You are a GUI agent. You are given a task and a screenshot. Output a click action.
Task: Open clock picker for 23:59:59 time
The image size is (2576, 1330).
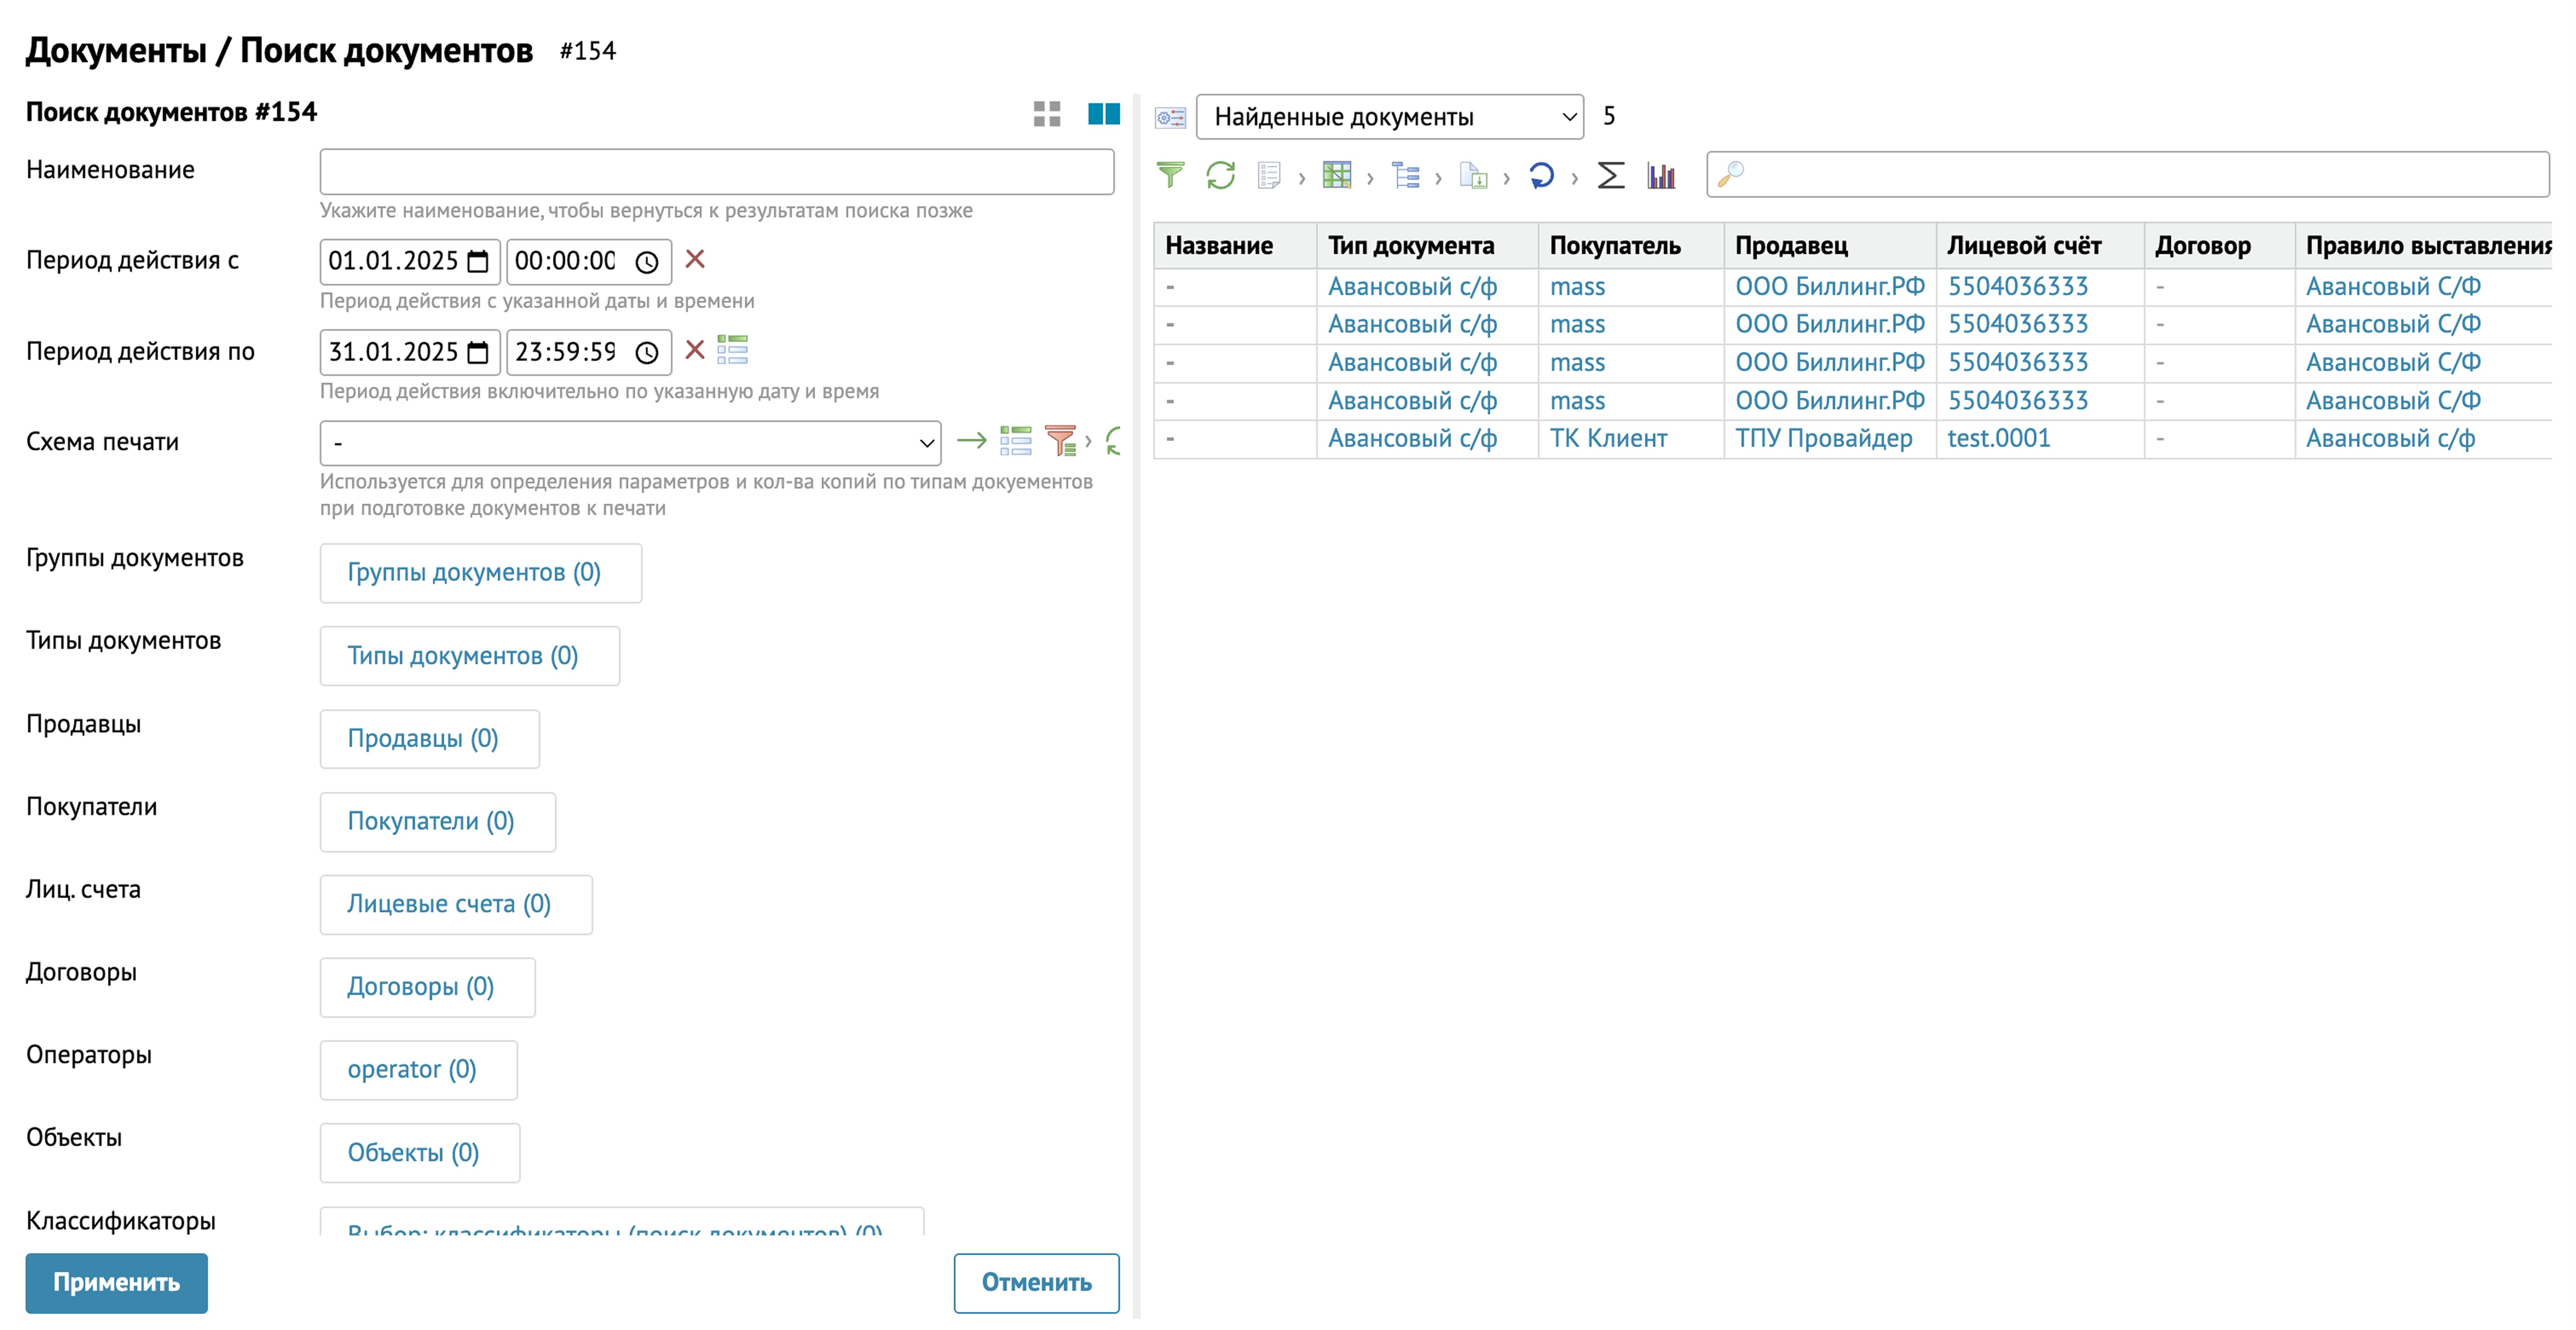click(647, 352)
